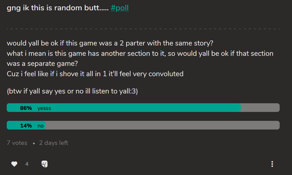The width and height of the screenshot is (292, 175).
Task: Click the gray unfilled part of the yesss bar
Action: point(260,108)
